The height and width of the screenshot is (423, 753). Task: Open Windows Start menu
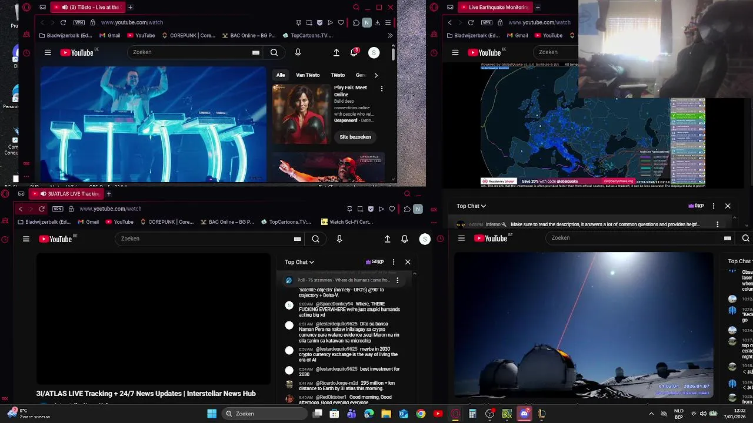click(x=212, y=414)
